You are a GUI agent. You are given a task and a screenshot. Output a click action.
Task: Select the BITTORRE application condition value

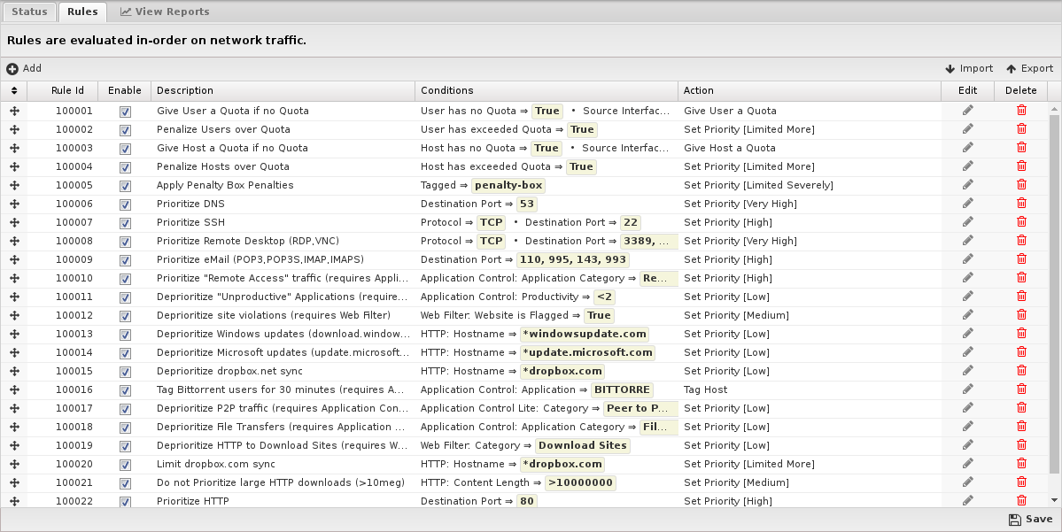(622, 389)
